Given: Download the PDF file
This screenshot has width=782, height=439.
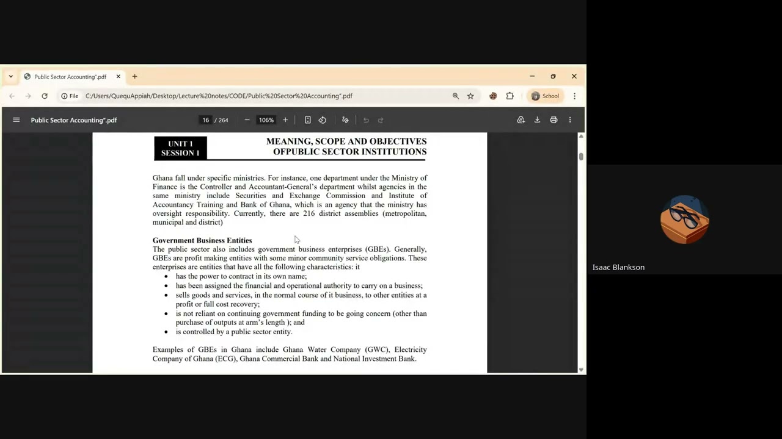Looking at the screenshot, I should coord(537,120).
